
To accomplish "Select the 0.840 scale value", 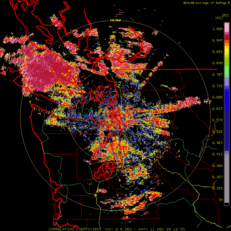I will coord(217,63).
